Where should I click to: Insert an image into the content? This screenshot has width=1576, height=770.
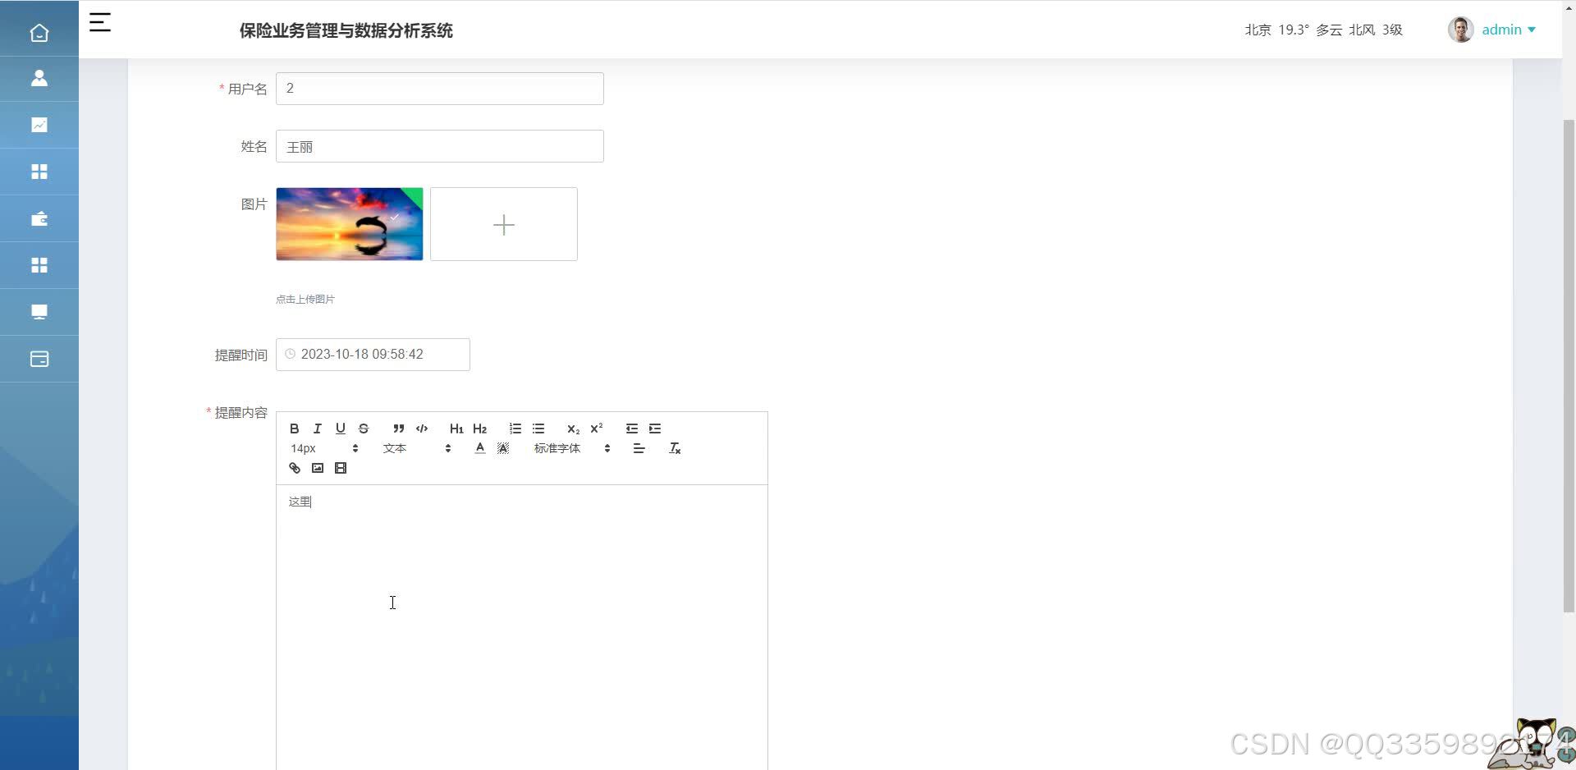click(318, 468)
